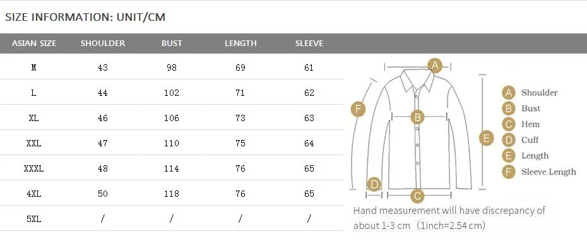
Task: Click legend circle F beside Sleeve Length
Action: 508,172
